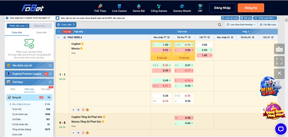The width and height of the screenshot is (288, 137).
Task: Open Tỷ lệ cược MA odds dropdown
Action: point(265,18)
